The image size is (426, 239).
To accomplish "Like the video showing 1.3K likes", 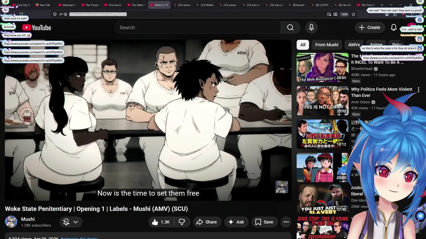I will [x=161, y=222].
